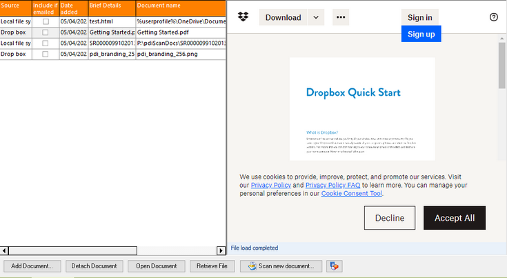Open the Privacy Policy link

(271, 186)
